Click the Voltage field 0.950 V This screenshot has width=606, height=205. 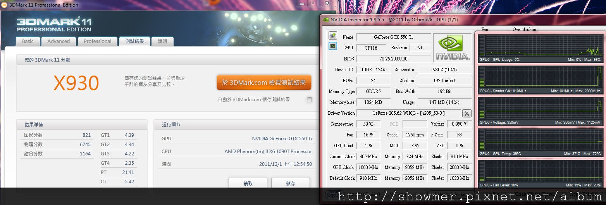pyautogui.click(x=460, y=124)
